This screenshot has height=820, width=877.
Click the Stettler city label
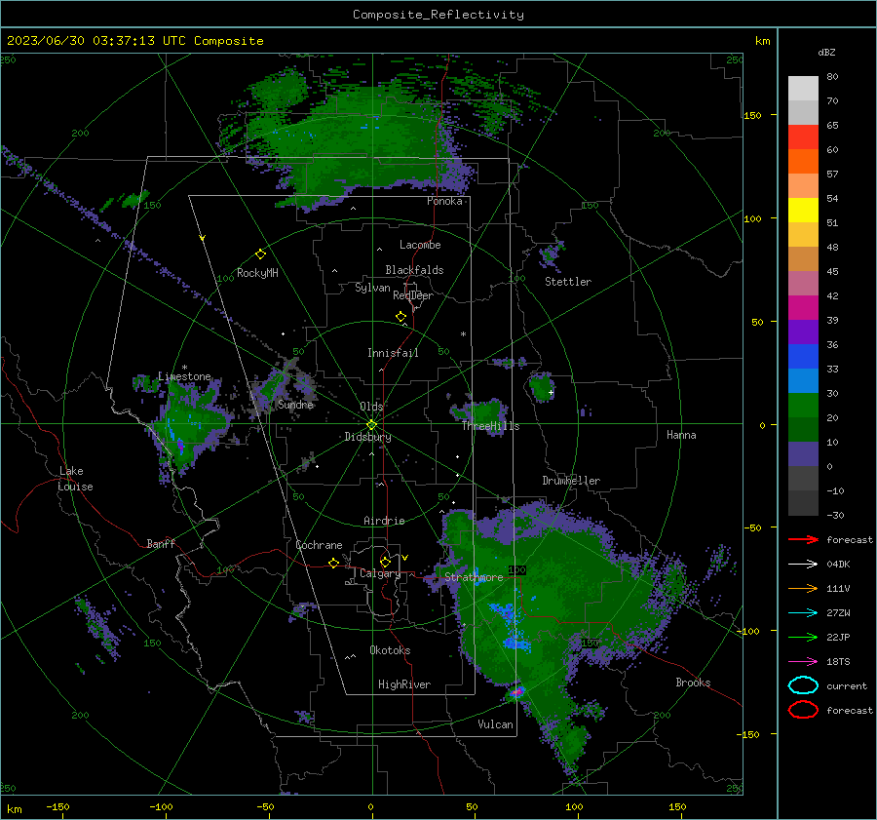(x=568, y=282)
